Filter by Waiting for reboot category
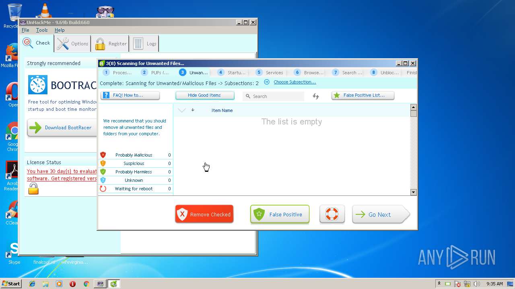 pyautogui.click(x=136, y=189)
